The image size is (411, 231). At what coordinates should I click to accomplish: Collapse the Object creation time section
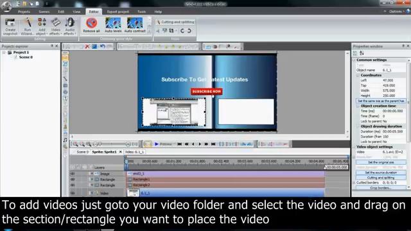coord(358,106)
